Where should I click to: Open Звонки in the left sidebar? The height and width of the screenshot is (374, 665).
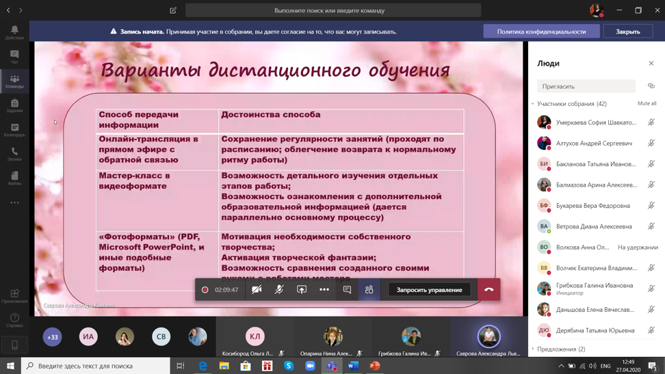click(14, 154)
